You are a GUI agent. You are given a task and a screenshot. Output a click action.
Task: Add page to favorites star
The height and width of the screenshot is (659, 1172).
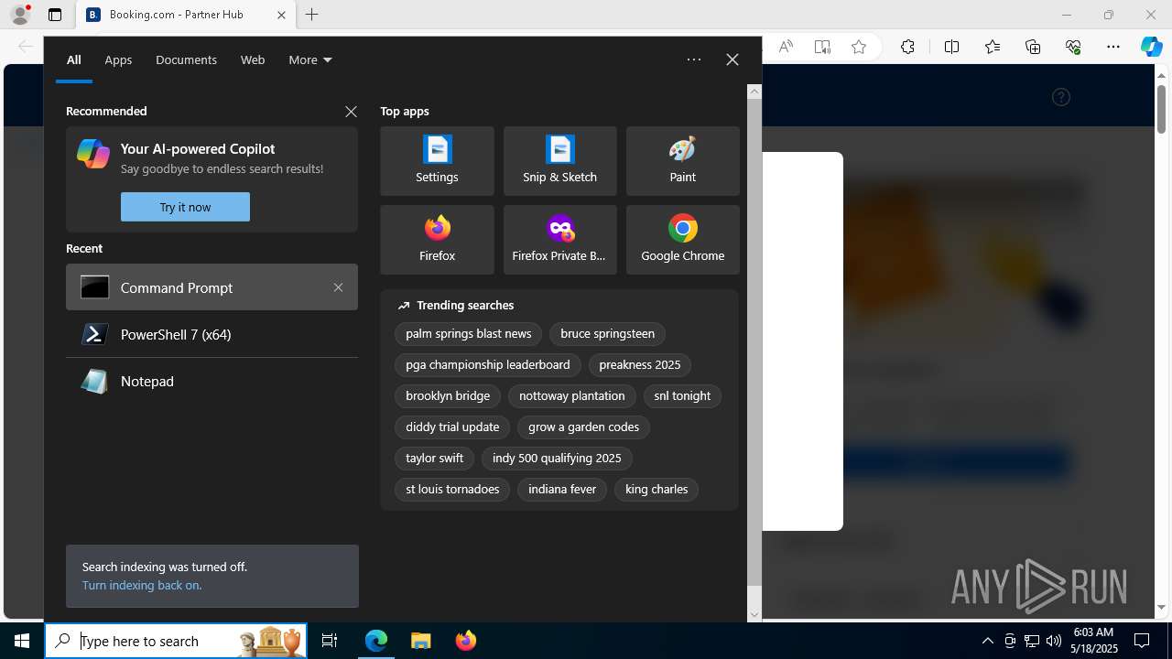pos(858,47)
